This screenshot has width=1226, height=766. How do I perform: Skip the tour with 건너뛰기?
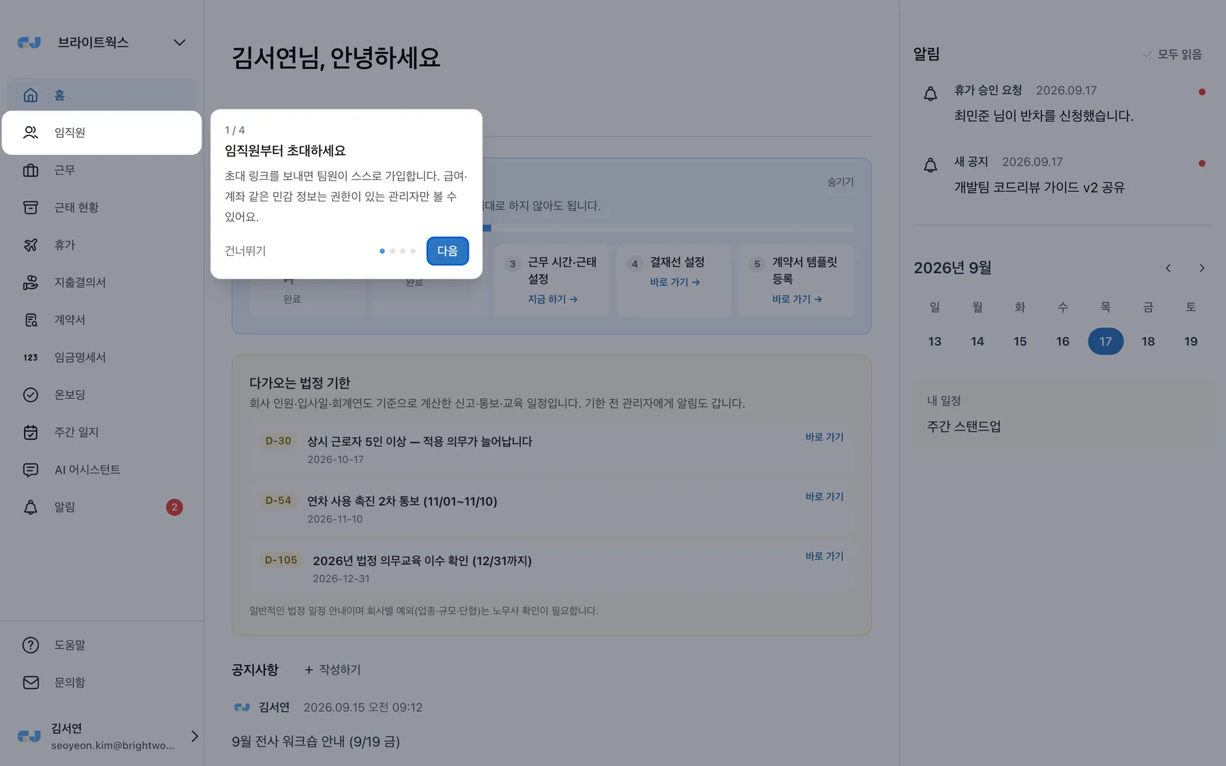[245, 251]
